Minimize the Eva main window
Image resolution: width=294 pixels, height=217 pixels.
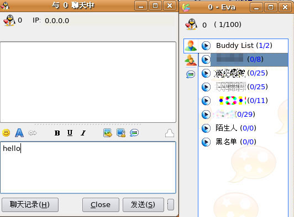point(256,8)
